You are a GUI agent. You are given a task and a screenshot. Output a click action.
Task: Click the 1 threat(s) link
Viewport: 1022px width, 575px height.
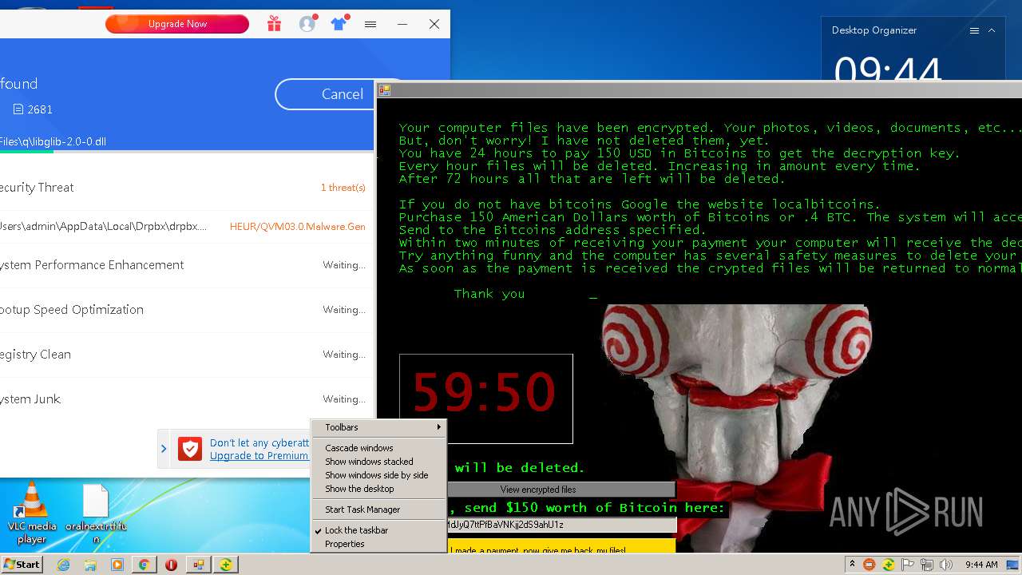[343, 188]
